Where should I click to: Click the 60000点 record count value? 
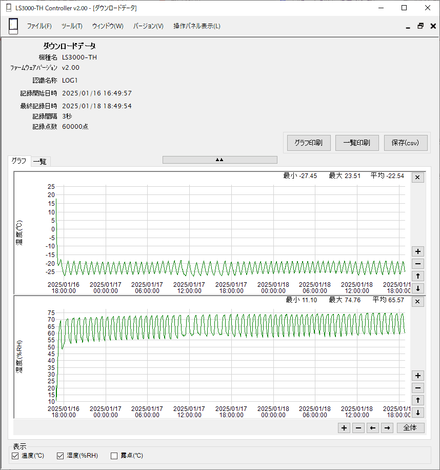[x=75, y=127]
